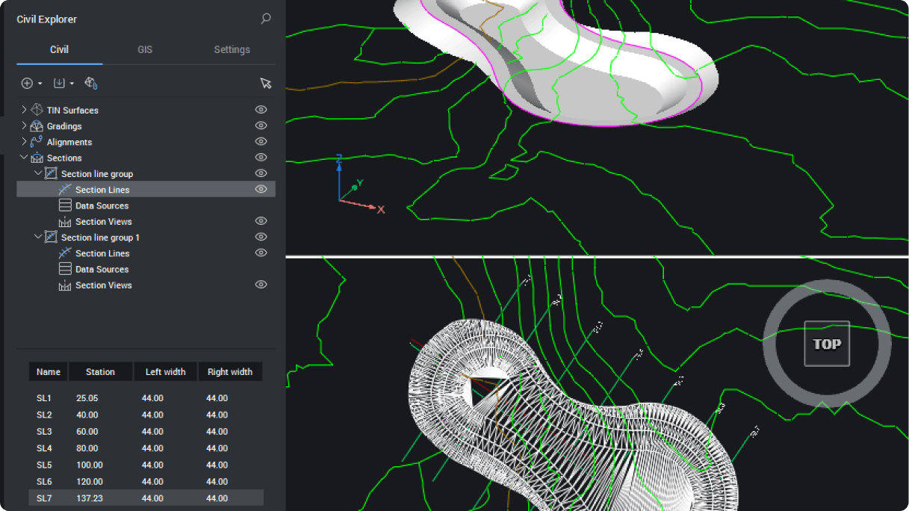The width and height of the screenshot is (909, 511).
Task: Hide TIN Surfaces using its eye icon
Action: (261, 110)
